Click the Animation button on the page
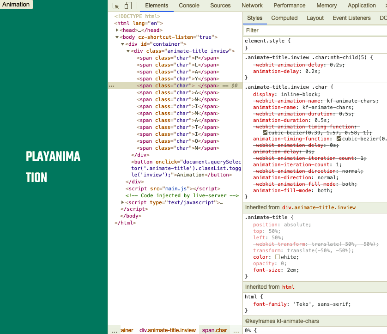The image size is (387, 334). (x=16, y=5)
